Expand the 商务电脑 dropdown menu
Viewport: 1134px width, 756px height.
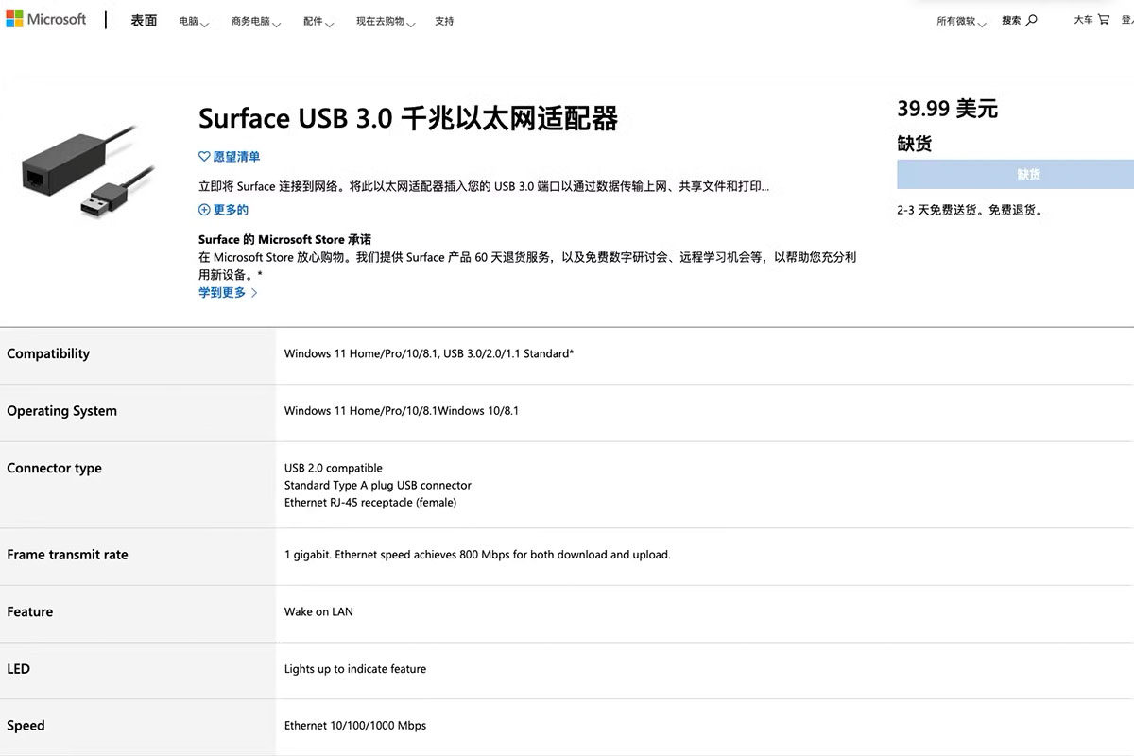tap(256, 22)
